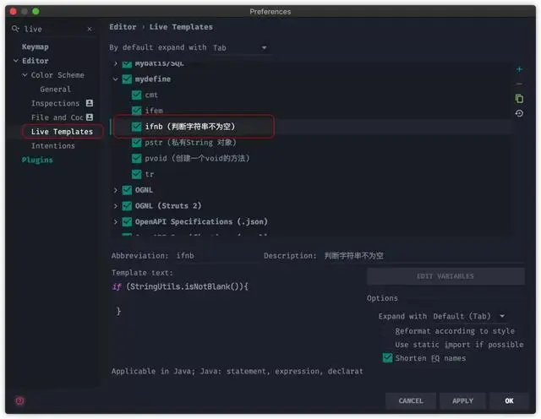Click in the live search field
The height and width of the screenshot is (419, 541).
click(x=54, y=30)
